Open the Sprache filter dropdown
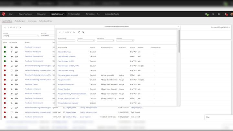 (x=86, y=40)
